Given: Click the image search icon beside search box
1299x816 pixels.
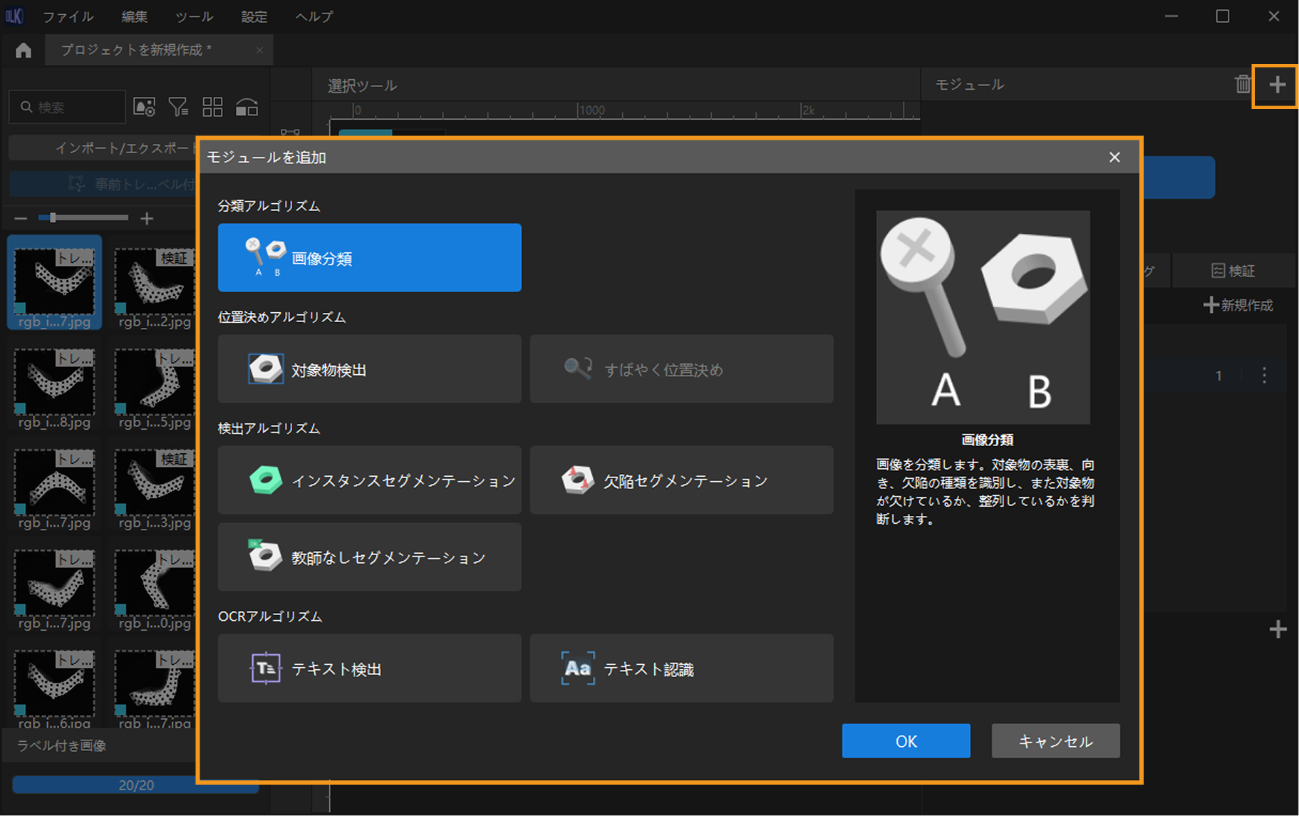Looking at the screenshot, I should [x=145, y=107].
